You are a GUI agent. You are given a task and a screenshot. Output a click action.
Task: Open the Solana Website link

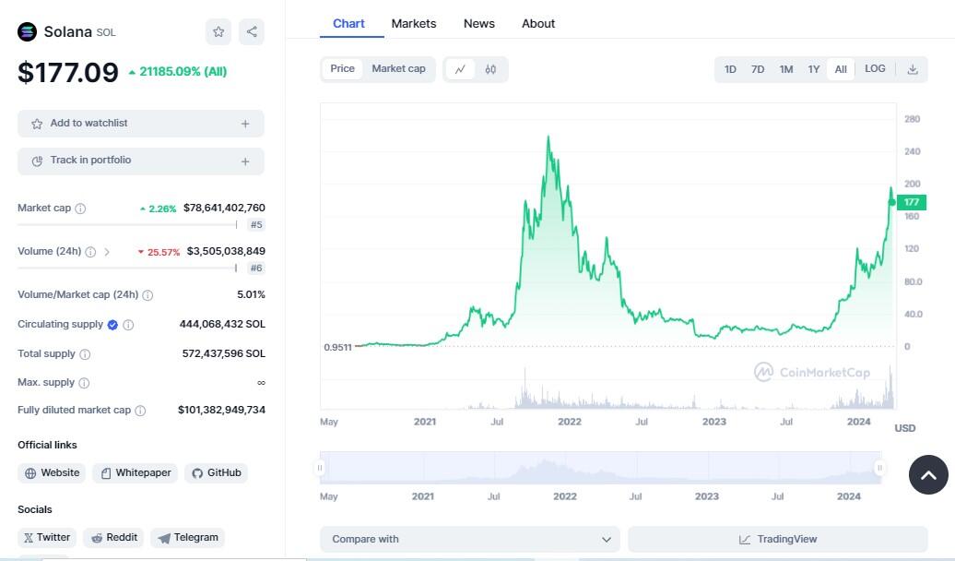pos(52,473)
